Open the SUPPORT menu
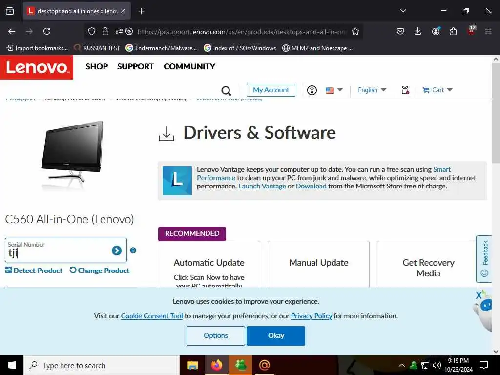 [136, 66]
